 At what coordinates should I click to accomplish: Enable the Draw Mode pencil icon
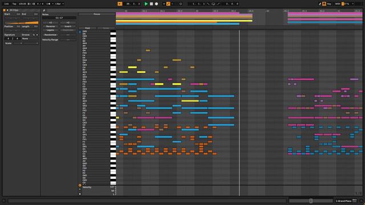(x=320, y=4)
